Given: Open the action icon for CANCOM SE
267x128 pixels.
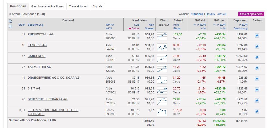Looking at the screenshot, I should point(257,57).
